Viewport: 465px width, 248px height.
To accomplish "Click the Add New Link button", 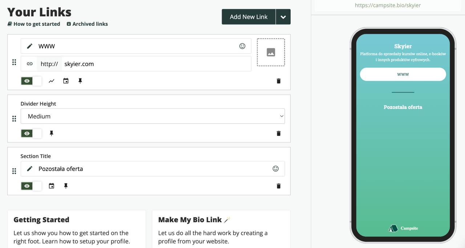I will pyautogui.click(x=248, y=17).
